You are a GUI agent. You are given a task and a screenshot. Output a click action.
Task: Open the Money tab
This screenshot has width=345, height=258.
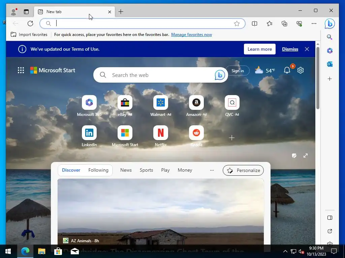click(x=185, y=170)
